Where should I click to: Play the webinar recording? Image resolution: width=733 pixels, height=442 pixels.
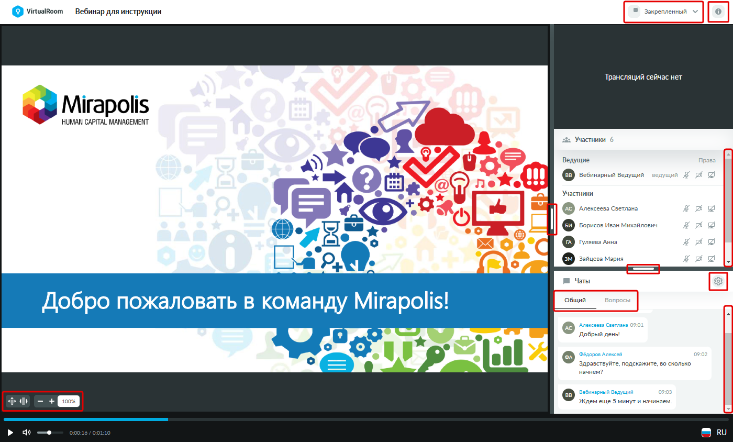tap(10, 433)
